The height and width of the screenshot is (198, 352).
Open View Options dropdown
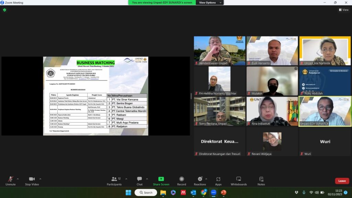click(210, 2)
